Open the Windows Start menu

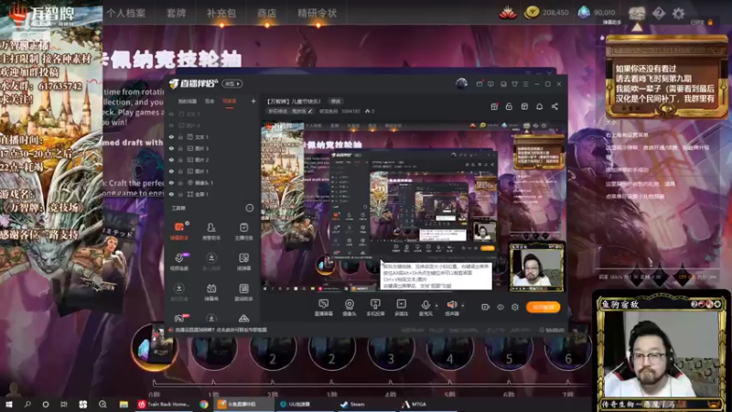9,404
